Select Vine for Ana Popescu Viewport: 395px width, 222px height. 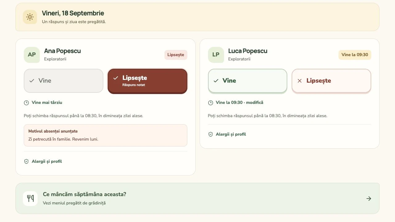(64, 81)
